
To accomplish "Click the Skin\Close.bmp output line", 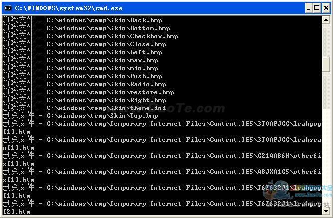I will (84, 44).
